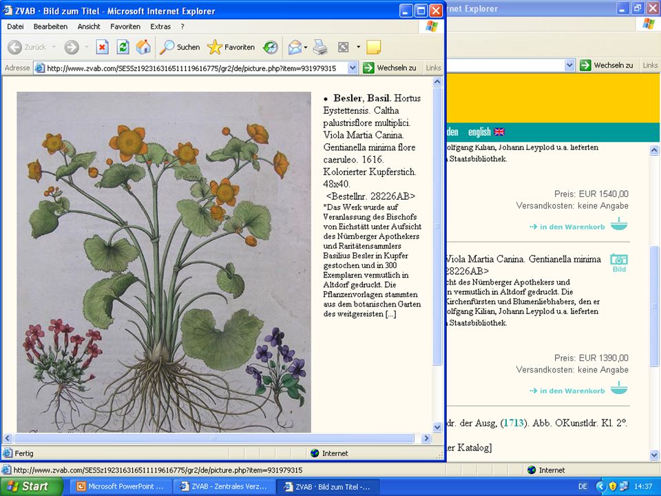
Task: Expand the background window address dropdown
Action: (x=569, y=65)
